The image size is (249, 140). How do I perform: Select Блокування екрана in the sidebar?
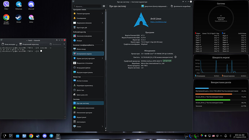click(88, 54)
